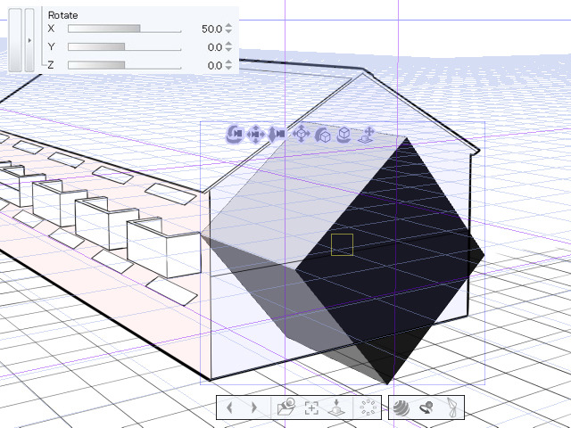Click the yellow root manipulator square on the cube
This screenshot has height=428, width=571.
[342, 244]
